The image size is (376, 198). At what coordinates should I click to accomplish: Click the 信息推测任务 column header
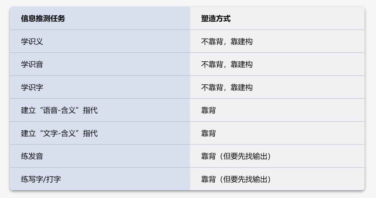100,18
